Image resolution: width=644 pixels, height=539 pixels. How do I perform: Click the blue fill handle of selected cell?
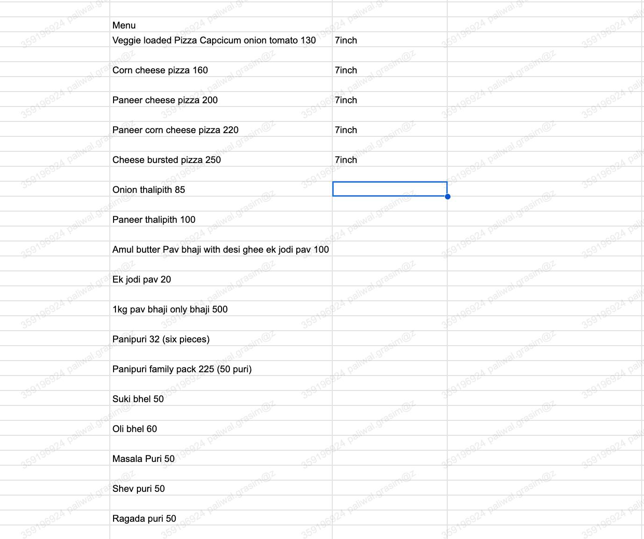tap(447, 197)
